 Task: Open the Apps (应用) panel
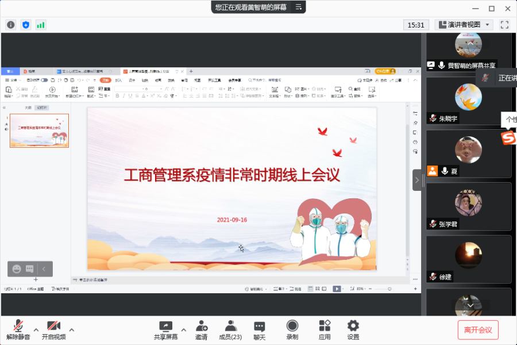[325, 330]
